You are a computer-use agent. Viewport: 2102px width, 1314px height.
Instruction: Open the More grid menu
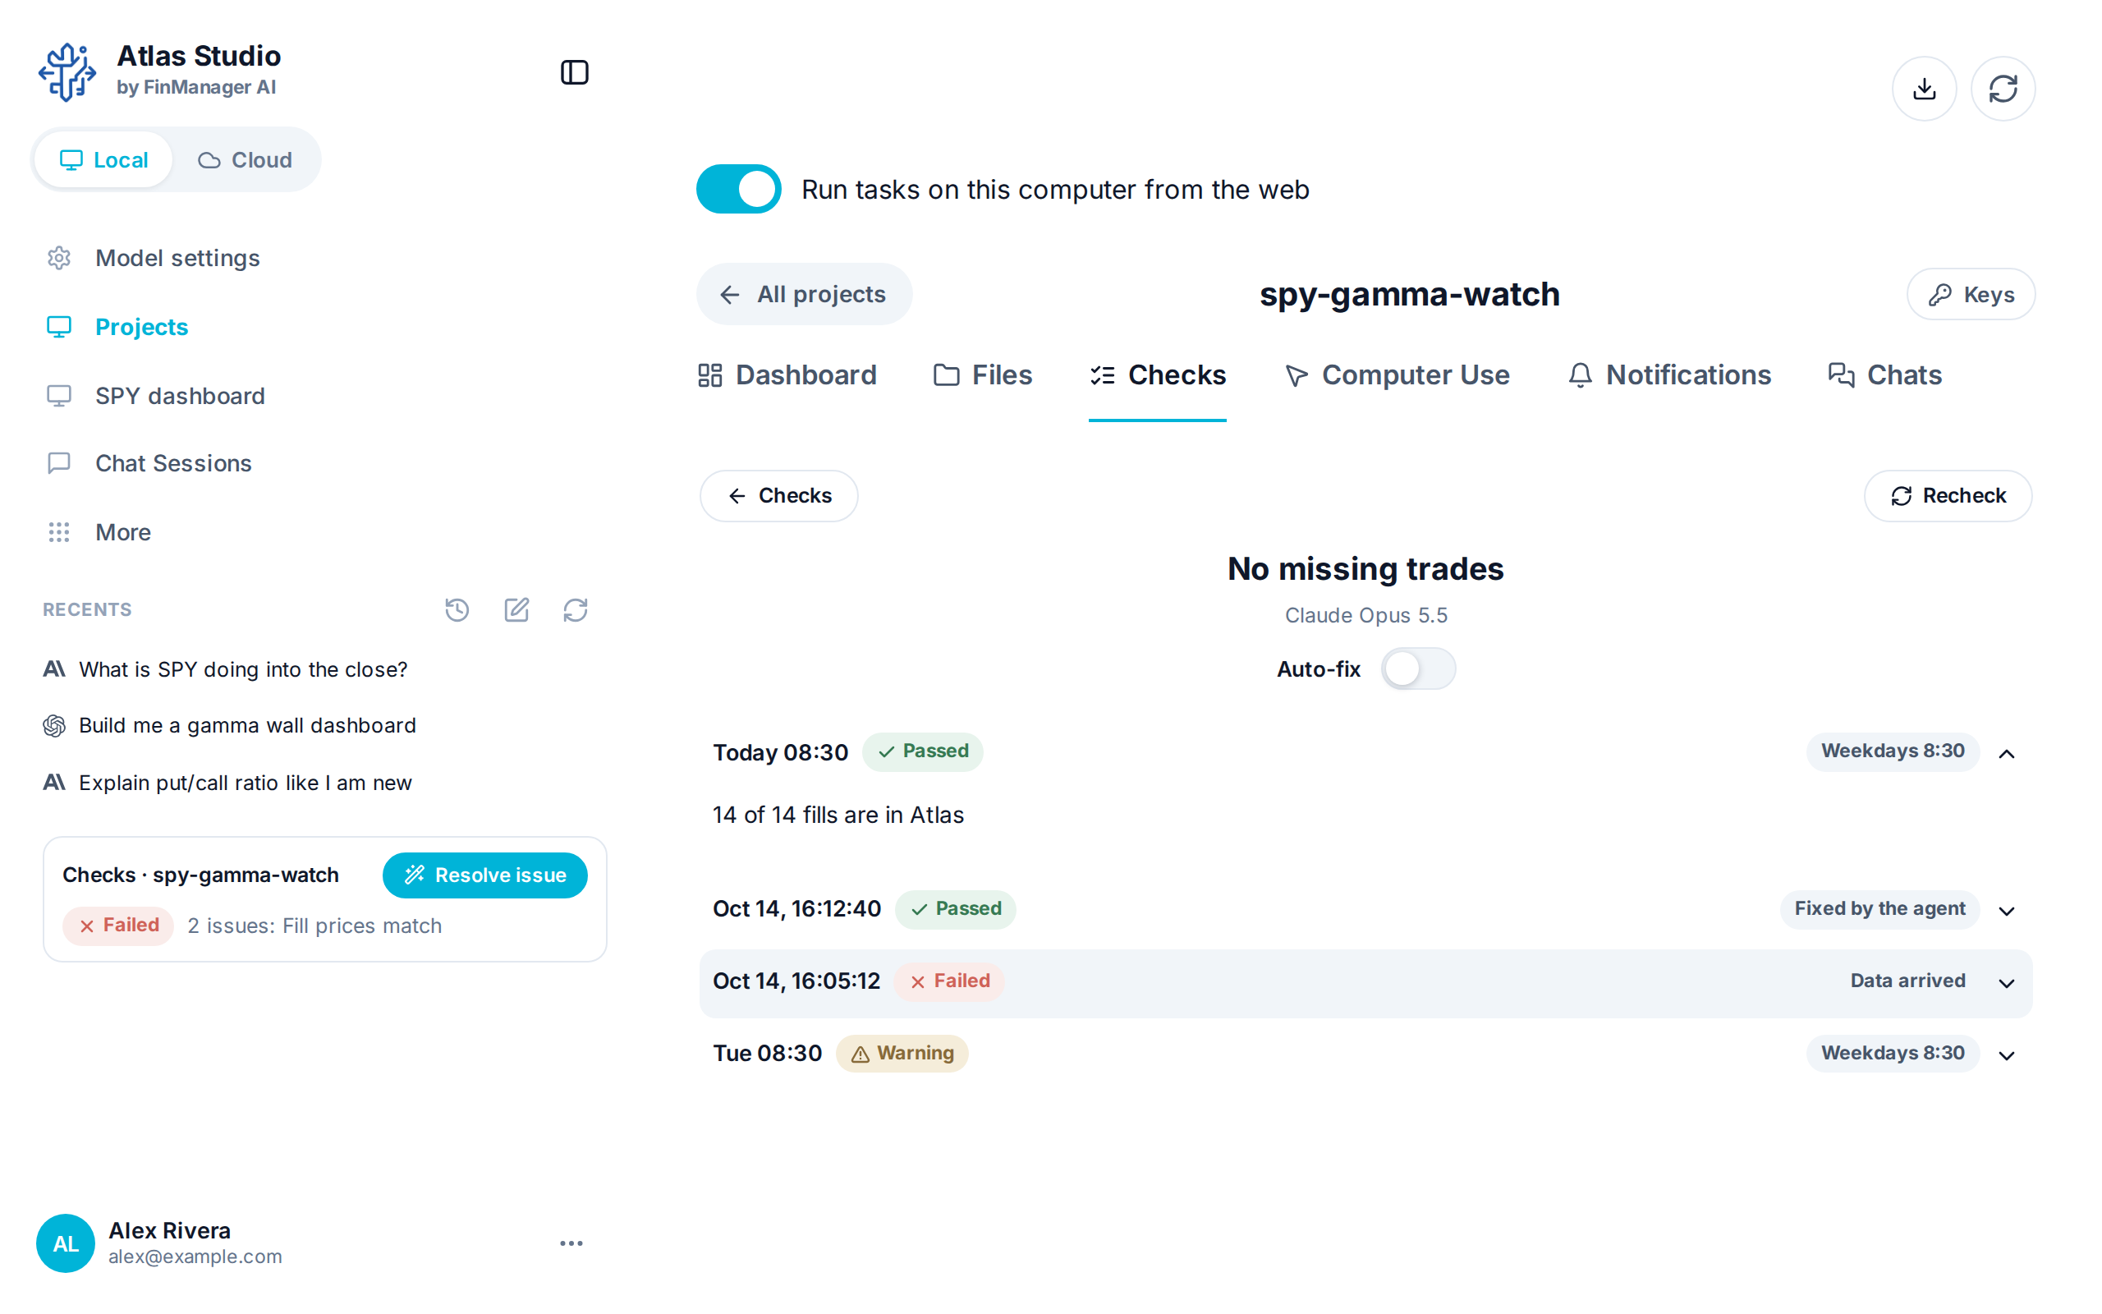tap(99, 532)
